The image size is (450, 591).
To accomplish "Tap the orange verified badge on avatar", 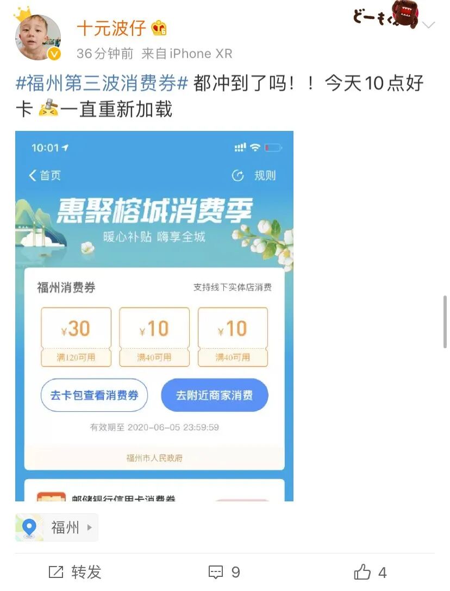I will tap(54, 54).
